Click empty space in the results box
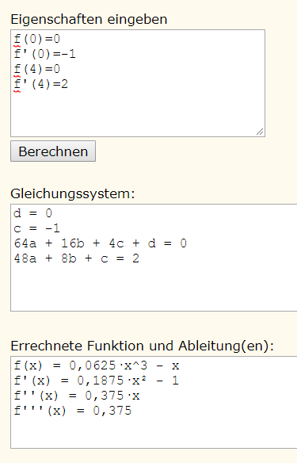The image size is (297, 463). [154, 433]
